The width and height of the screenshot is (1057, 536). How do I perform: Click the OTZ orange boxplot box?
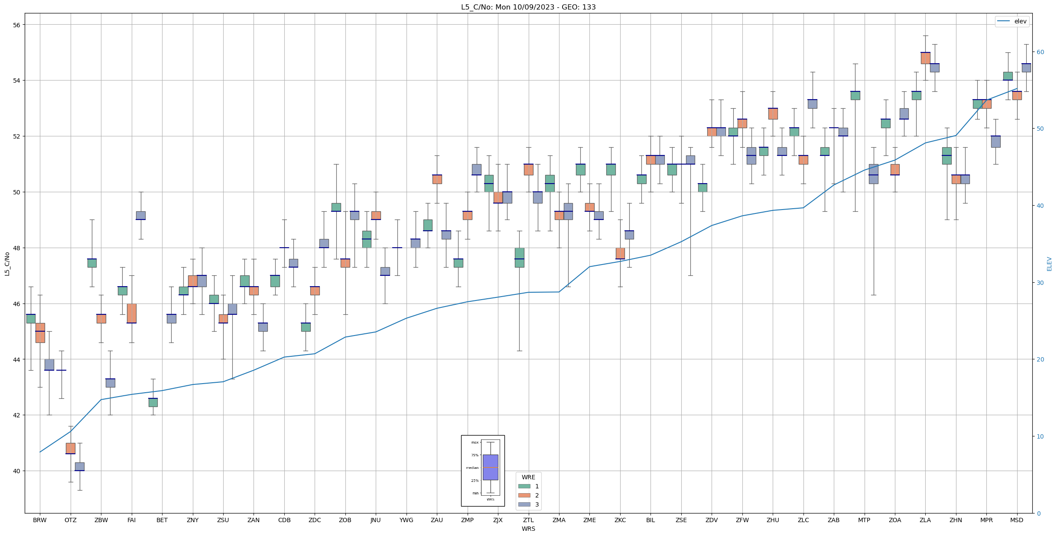tap(70, 448)
